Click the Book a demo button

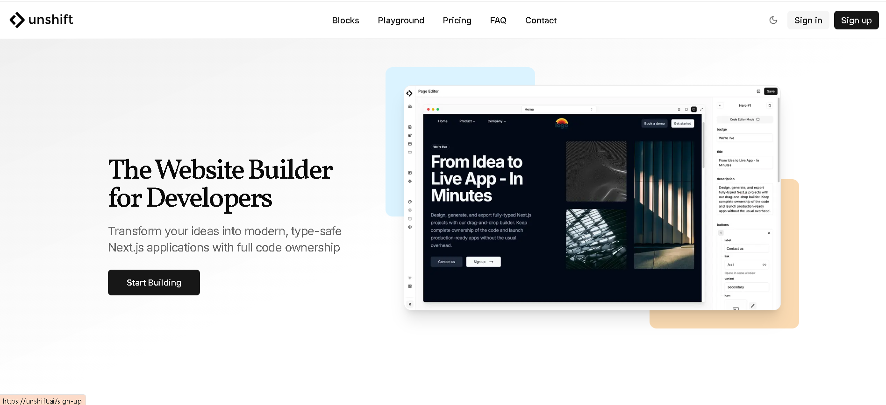tap(654, 124)
